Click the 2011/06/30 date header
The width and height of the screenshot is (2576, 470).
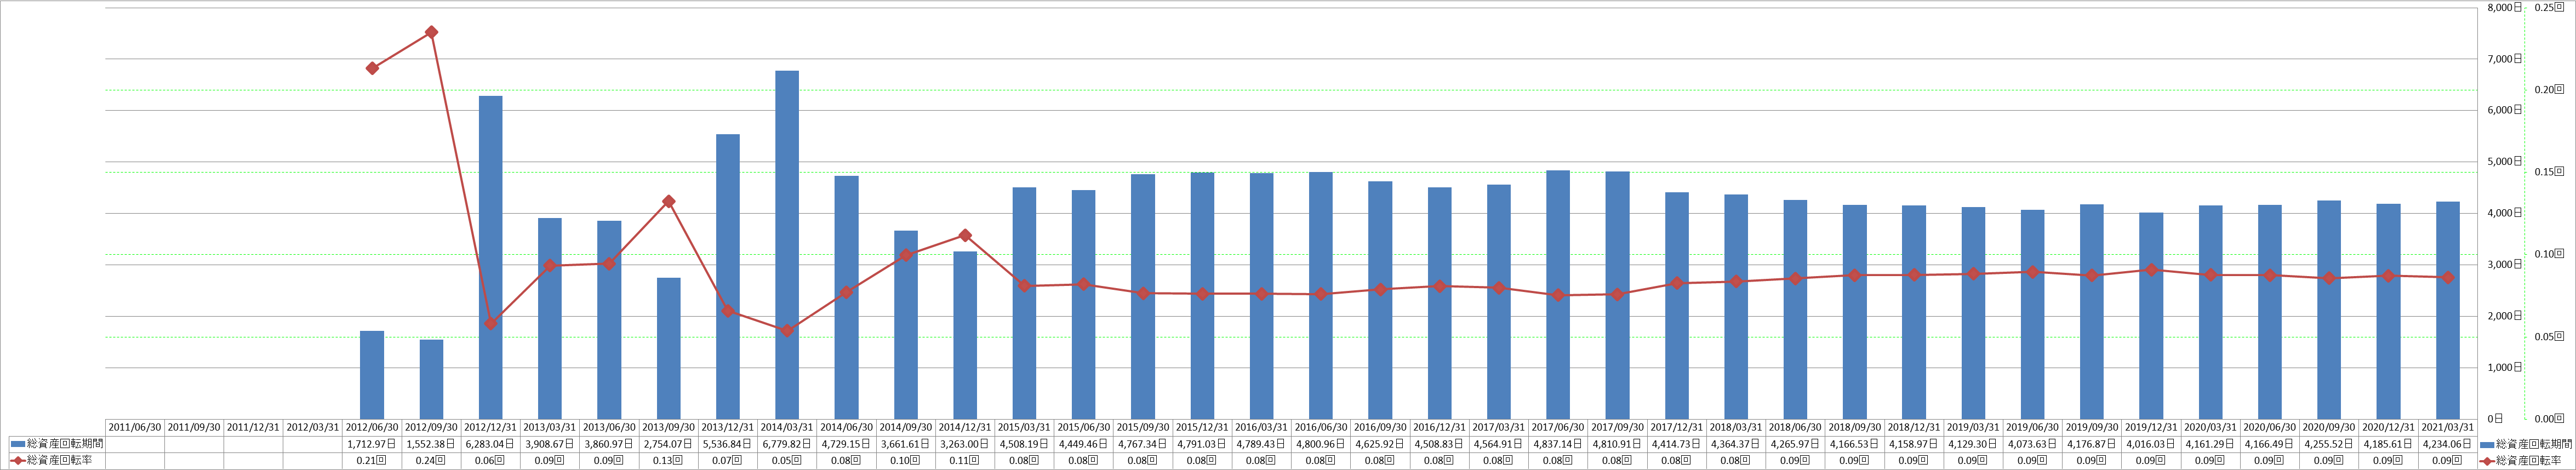pos(134,427)
